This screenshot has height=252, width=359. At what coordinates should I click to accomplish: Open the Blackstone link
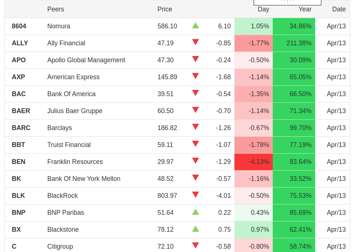[x=63, y=229]
